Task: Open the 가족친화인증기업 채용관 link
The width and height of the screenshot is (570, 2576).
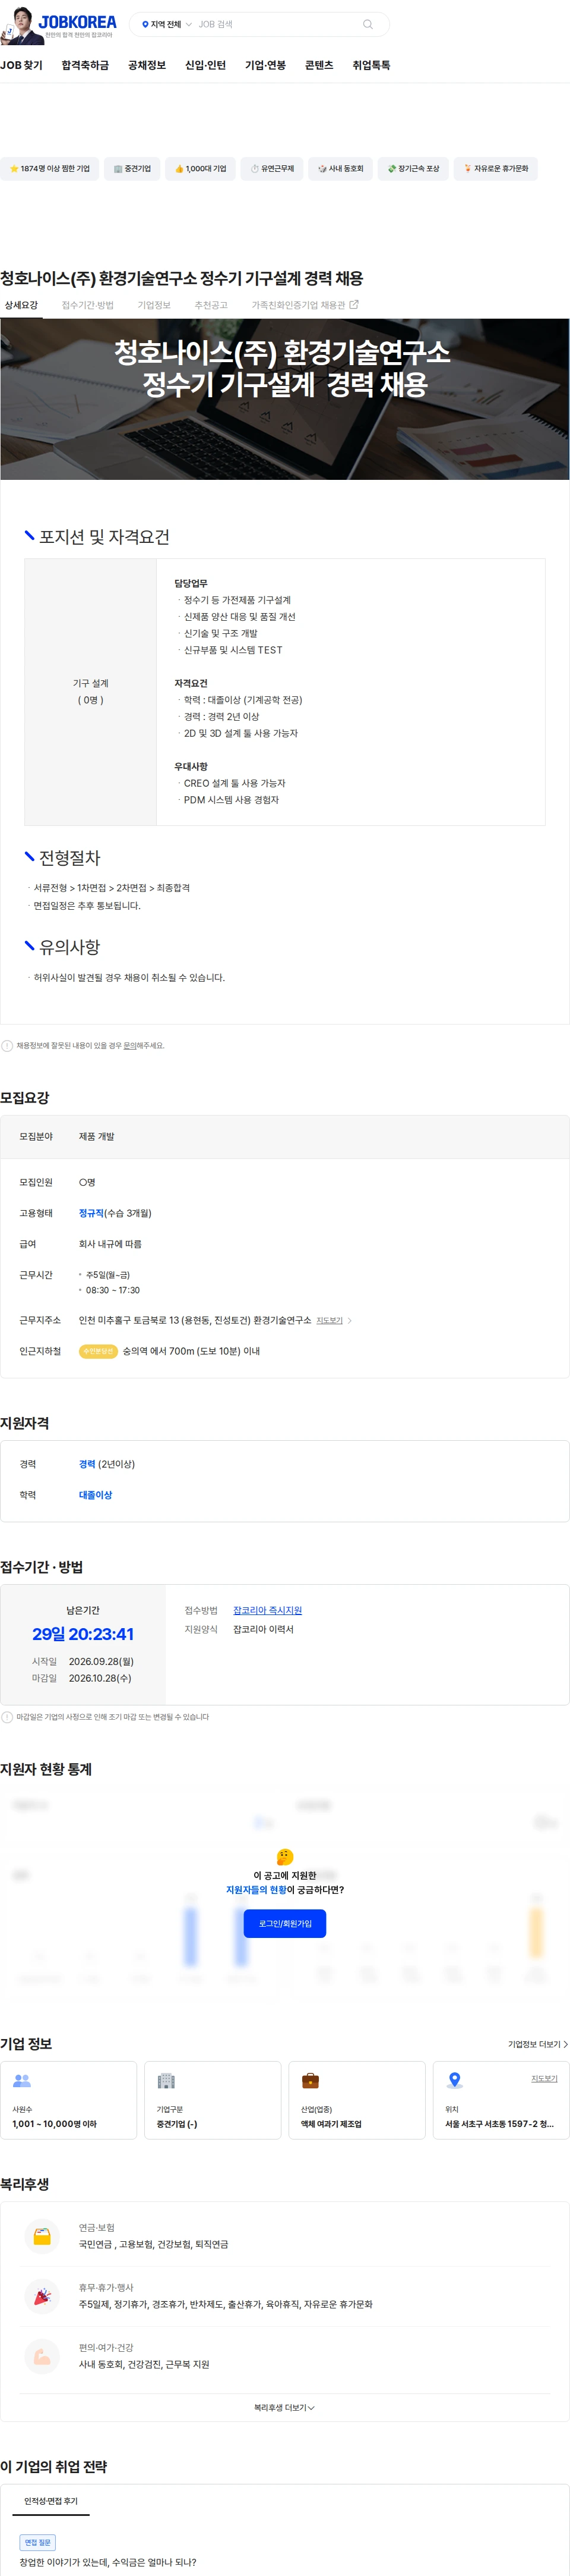Action: tap(305, 305)
